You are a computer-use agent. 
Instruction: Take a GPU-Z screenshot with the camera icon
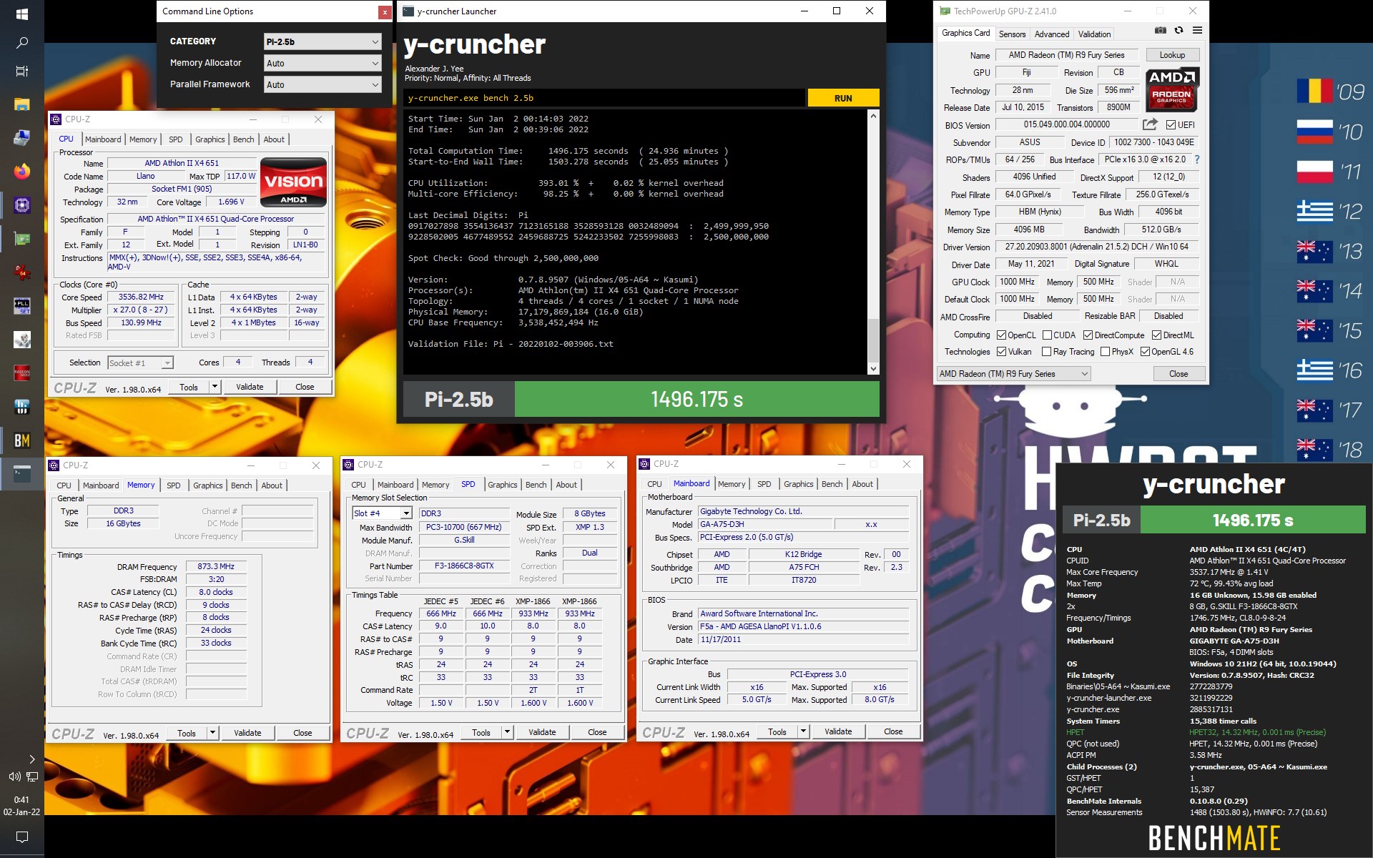tap(1161, 31)
